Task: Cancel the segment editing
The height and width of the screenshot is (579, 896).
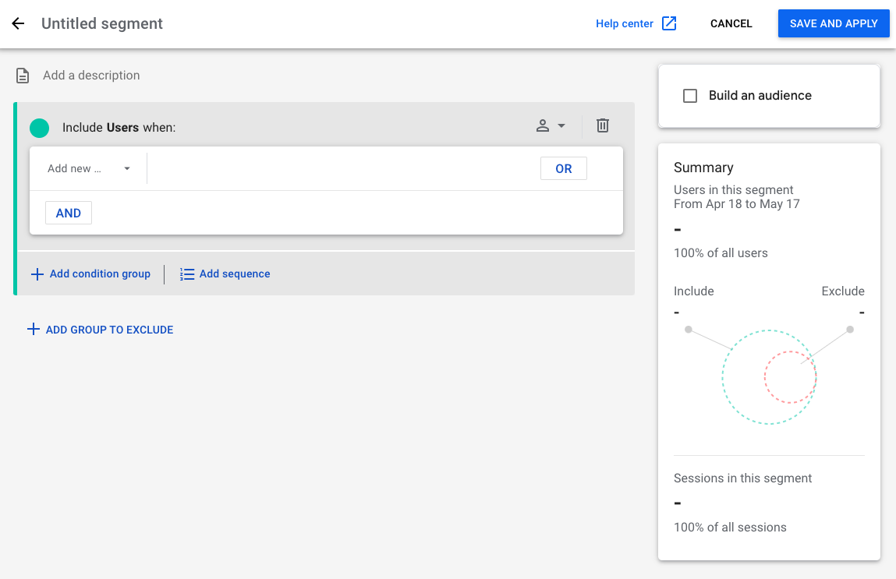Action: pos(731,23)
